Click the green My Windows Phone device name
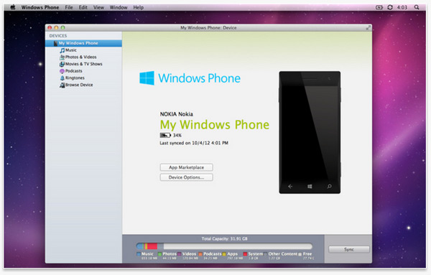This screenshot has width=431, height=275. [215, 125]
